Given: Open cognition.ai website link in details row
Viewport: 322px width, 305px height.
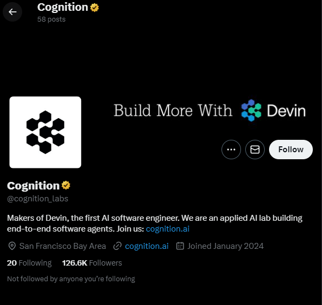Looking at the screenshot, I should (x=146, y=246).
